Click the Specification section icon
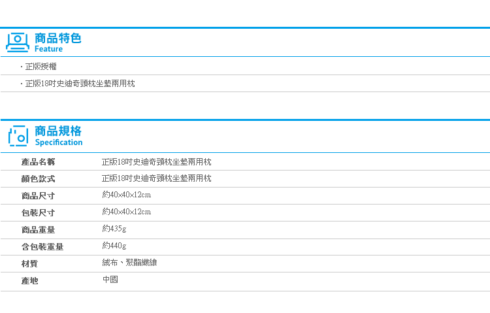490x313 pixels. tap(18, 135)
